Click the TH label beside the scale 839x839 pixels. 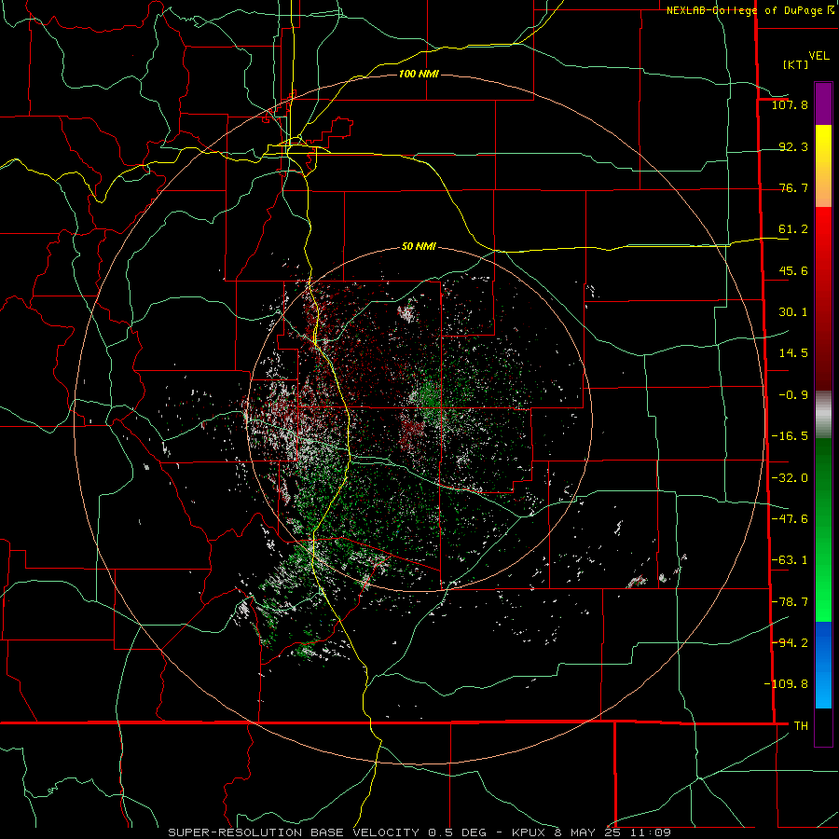801,726
